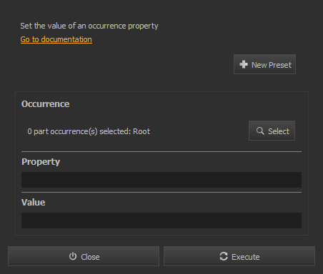Click the power icon on Close button
Image resolution: width=323 pixels, height=274 pixels.
[x=73, y=256]
